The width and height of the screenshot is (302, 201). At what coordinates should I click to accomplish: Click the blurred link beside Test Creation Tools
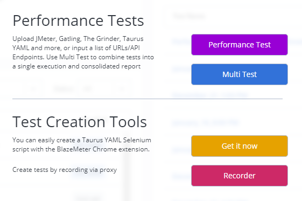click(205, 122)
